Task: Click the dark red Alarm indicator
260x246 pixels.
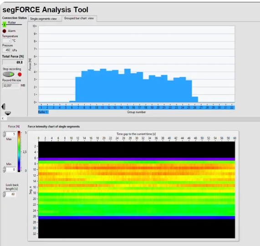Action: 4,31
